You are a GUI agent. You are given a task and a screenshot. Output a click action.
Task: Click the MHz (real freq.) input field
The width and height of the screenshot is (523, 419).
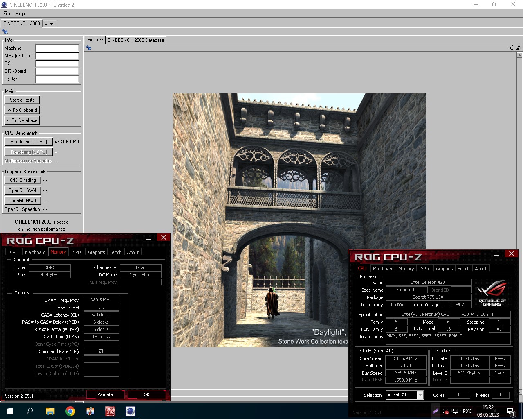(x=57, y=56)
